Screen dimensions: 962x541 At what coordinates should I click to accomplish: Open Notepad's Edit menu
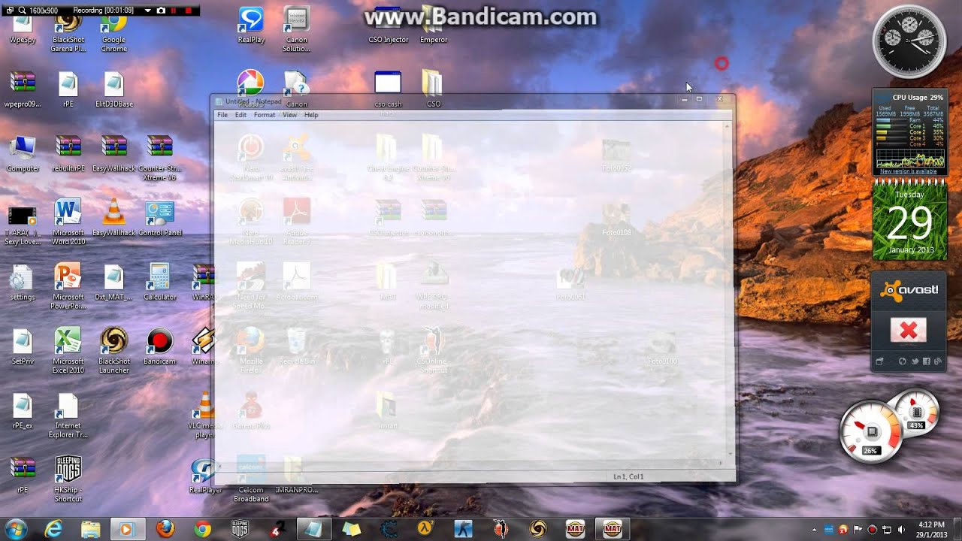click(240, 115)
